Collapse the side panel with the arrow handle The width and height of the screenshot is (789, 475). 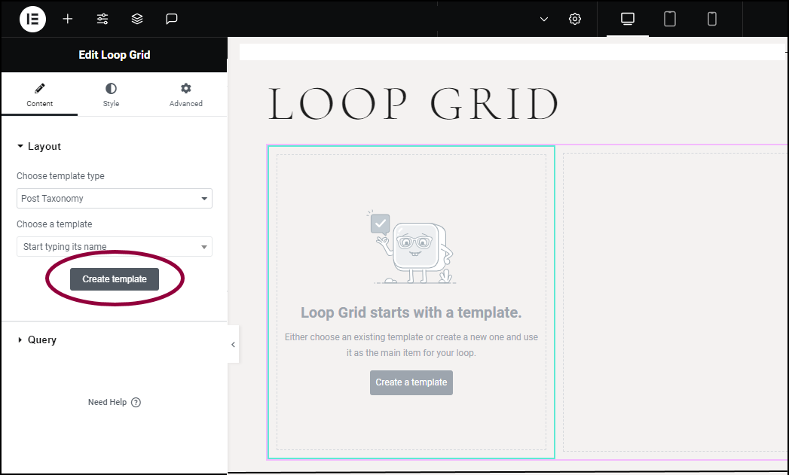click(233, 344)
